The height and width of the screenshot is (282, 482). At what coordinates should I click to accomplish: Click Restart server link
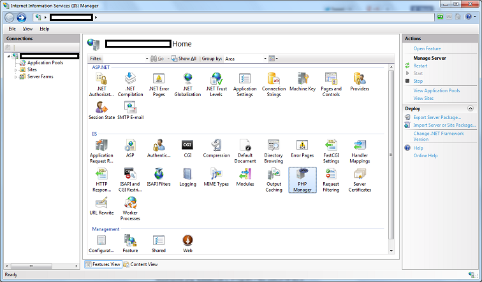420,66
